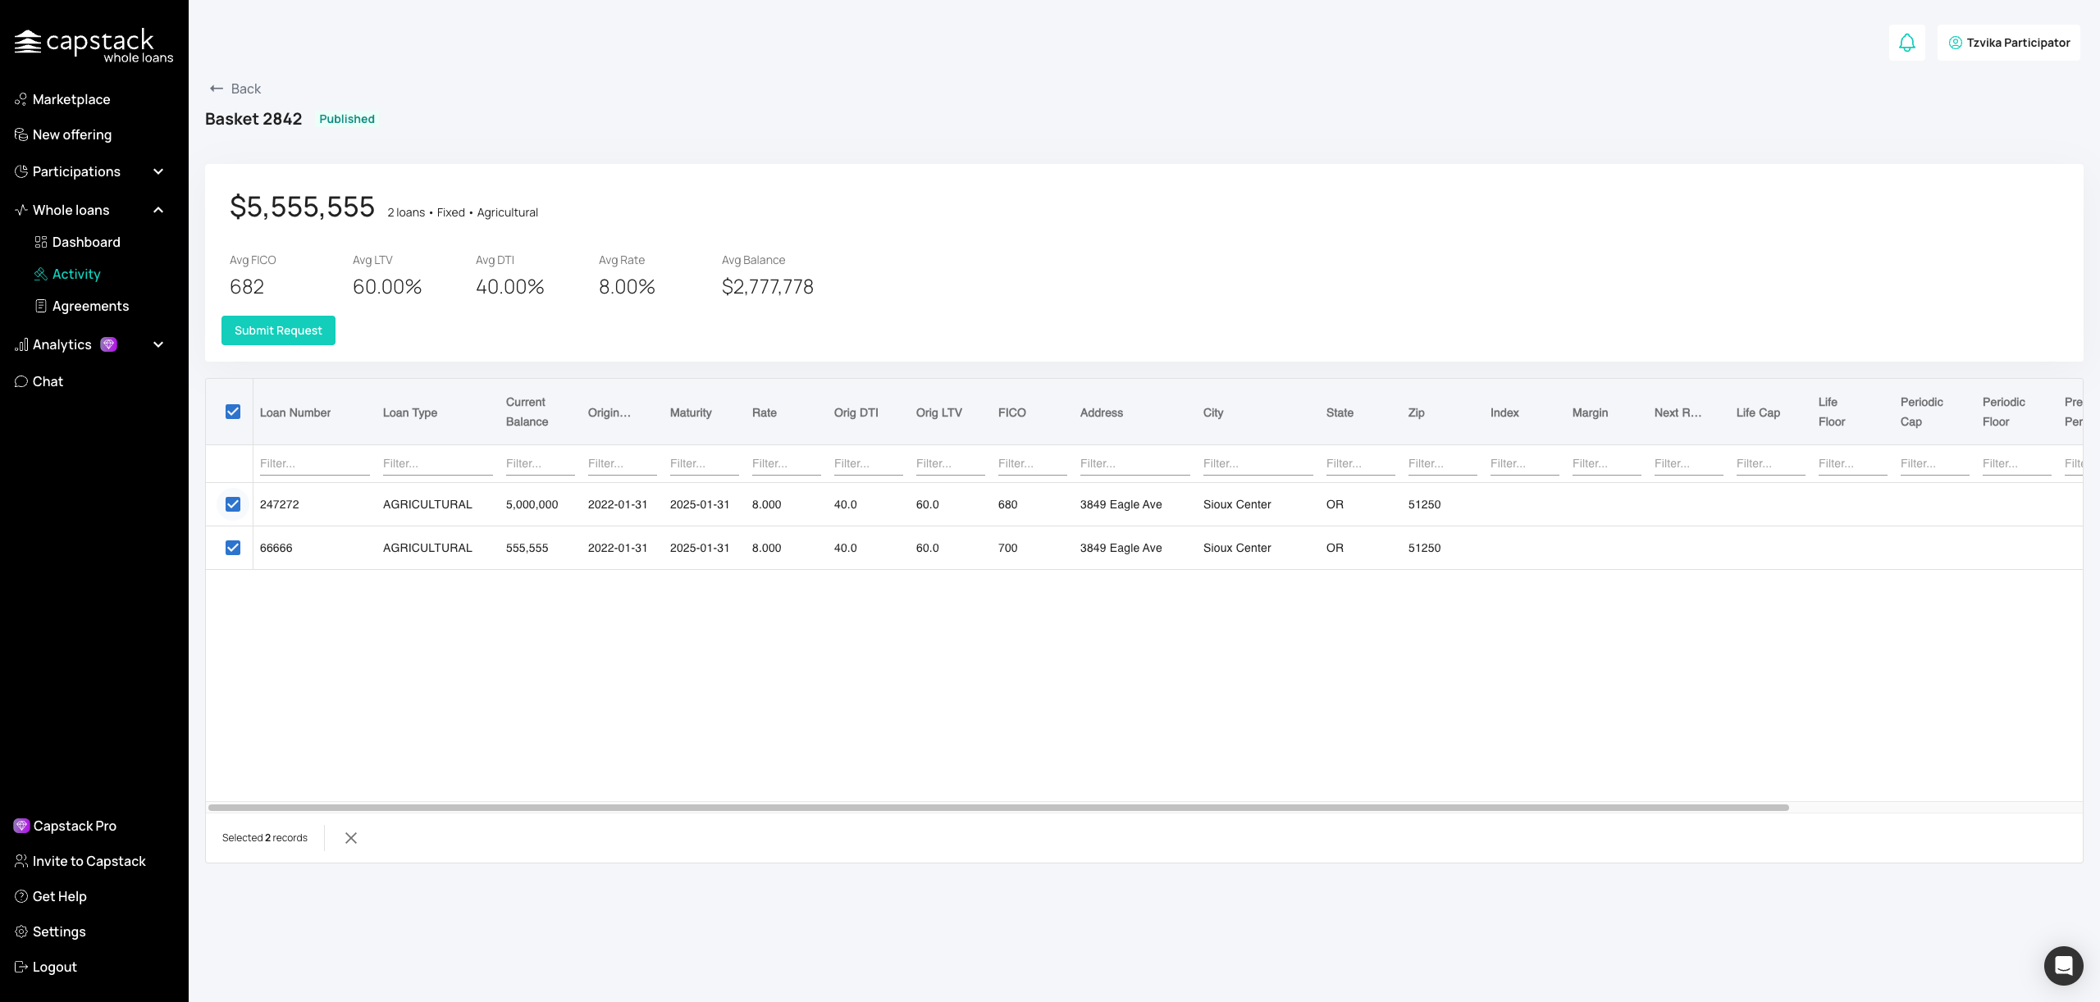Screen dimensions: 2100x1002
Task: Clear selection with the X icon
Action: click(351, 838)
